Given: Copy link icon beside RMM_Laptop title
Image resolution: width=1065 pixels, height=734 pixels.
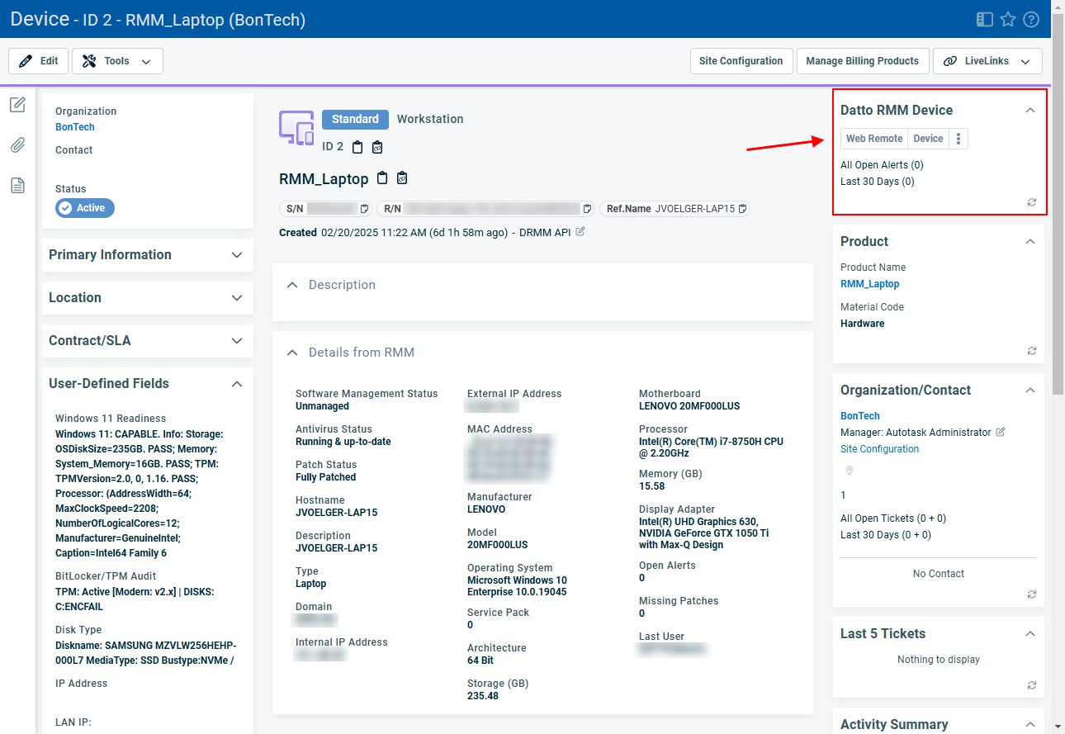Looking at the screenshot, I should click(x=402, y=178).
